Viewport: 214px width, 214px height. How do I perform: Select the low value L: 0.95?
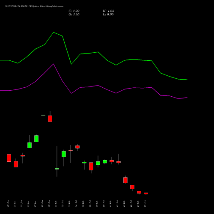(108, 15)
